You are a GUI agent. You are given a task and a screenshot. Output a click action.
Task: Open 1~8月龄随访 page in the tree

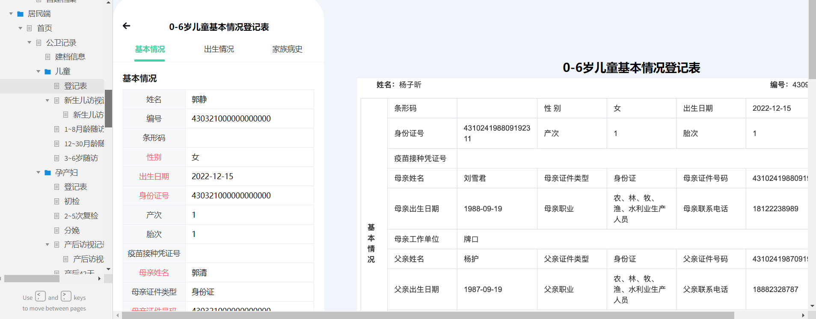coord(84,129)
